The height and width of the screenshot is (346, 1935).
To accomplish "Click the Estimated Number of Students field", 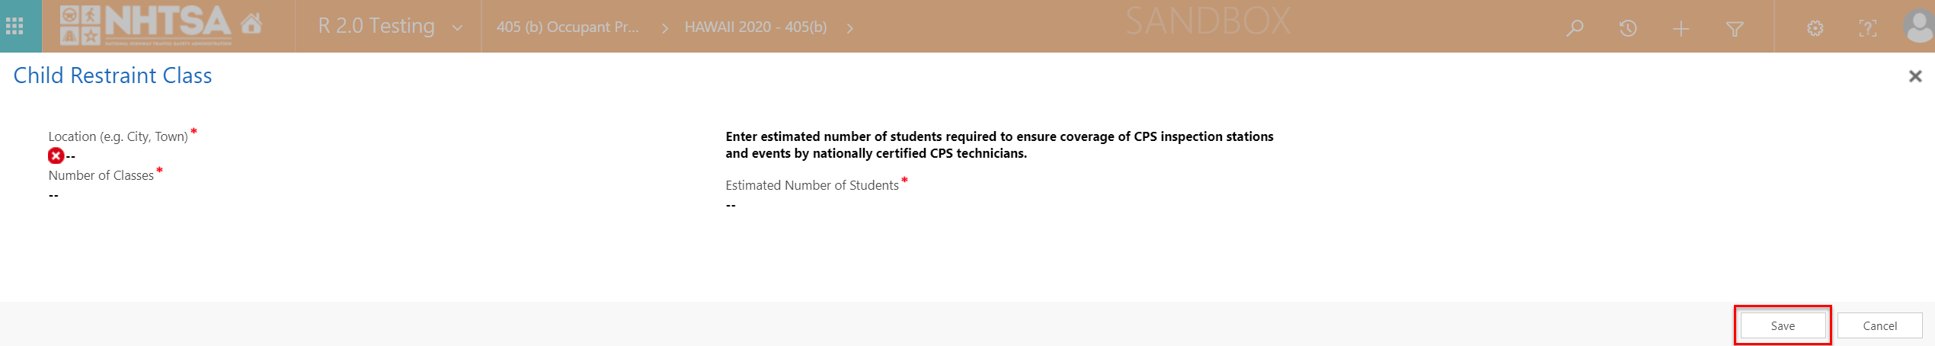I will click(x=731, y=205).
